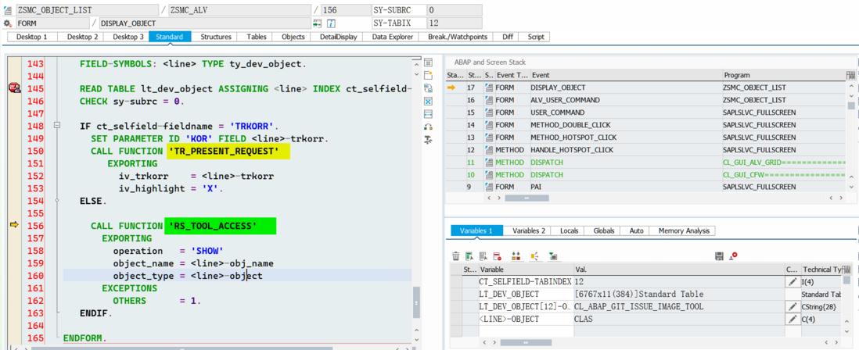Open the first tool icon beside the editor
The width and height of the screenshot is (859, 350).
[429, 62]
